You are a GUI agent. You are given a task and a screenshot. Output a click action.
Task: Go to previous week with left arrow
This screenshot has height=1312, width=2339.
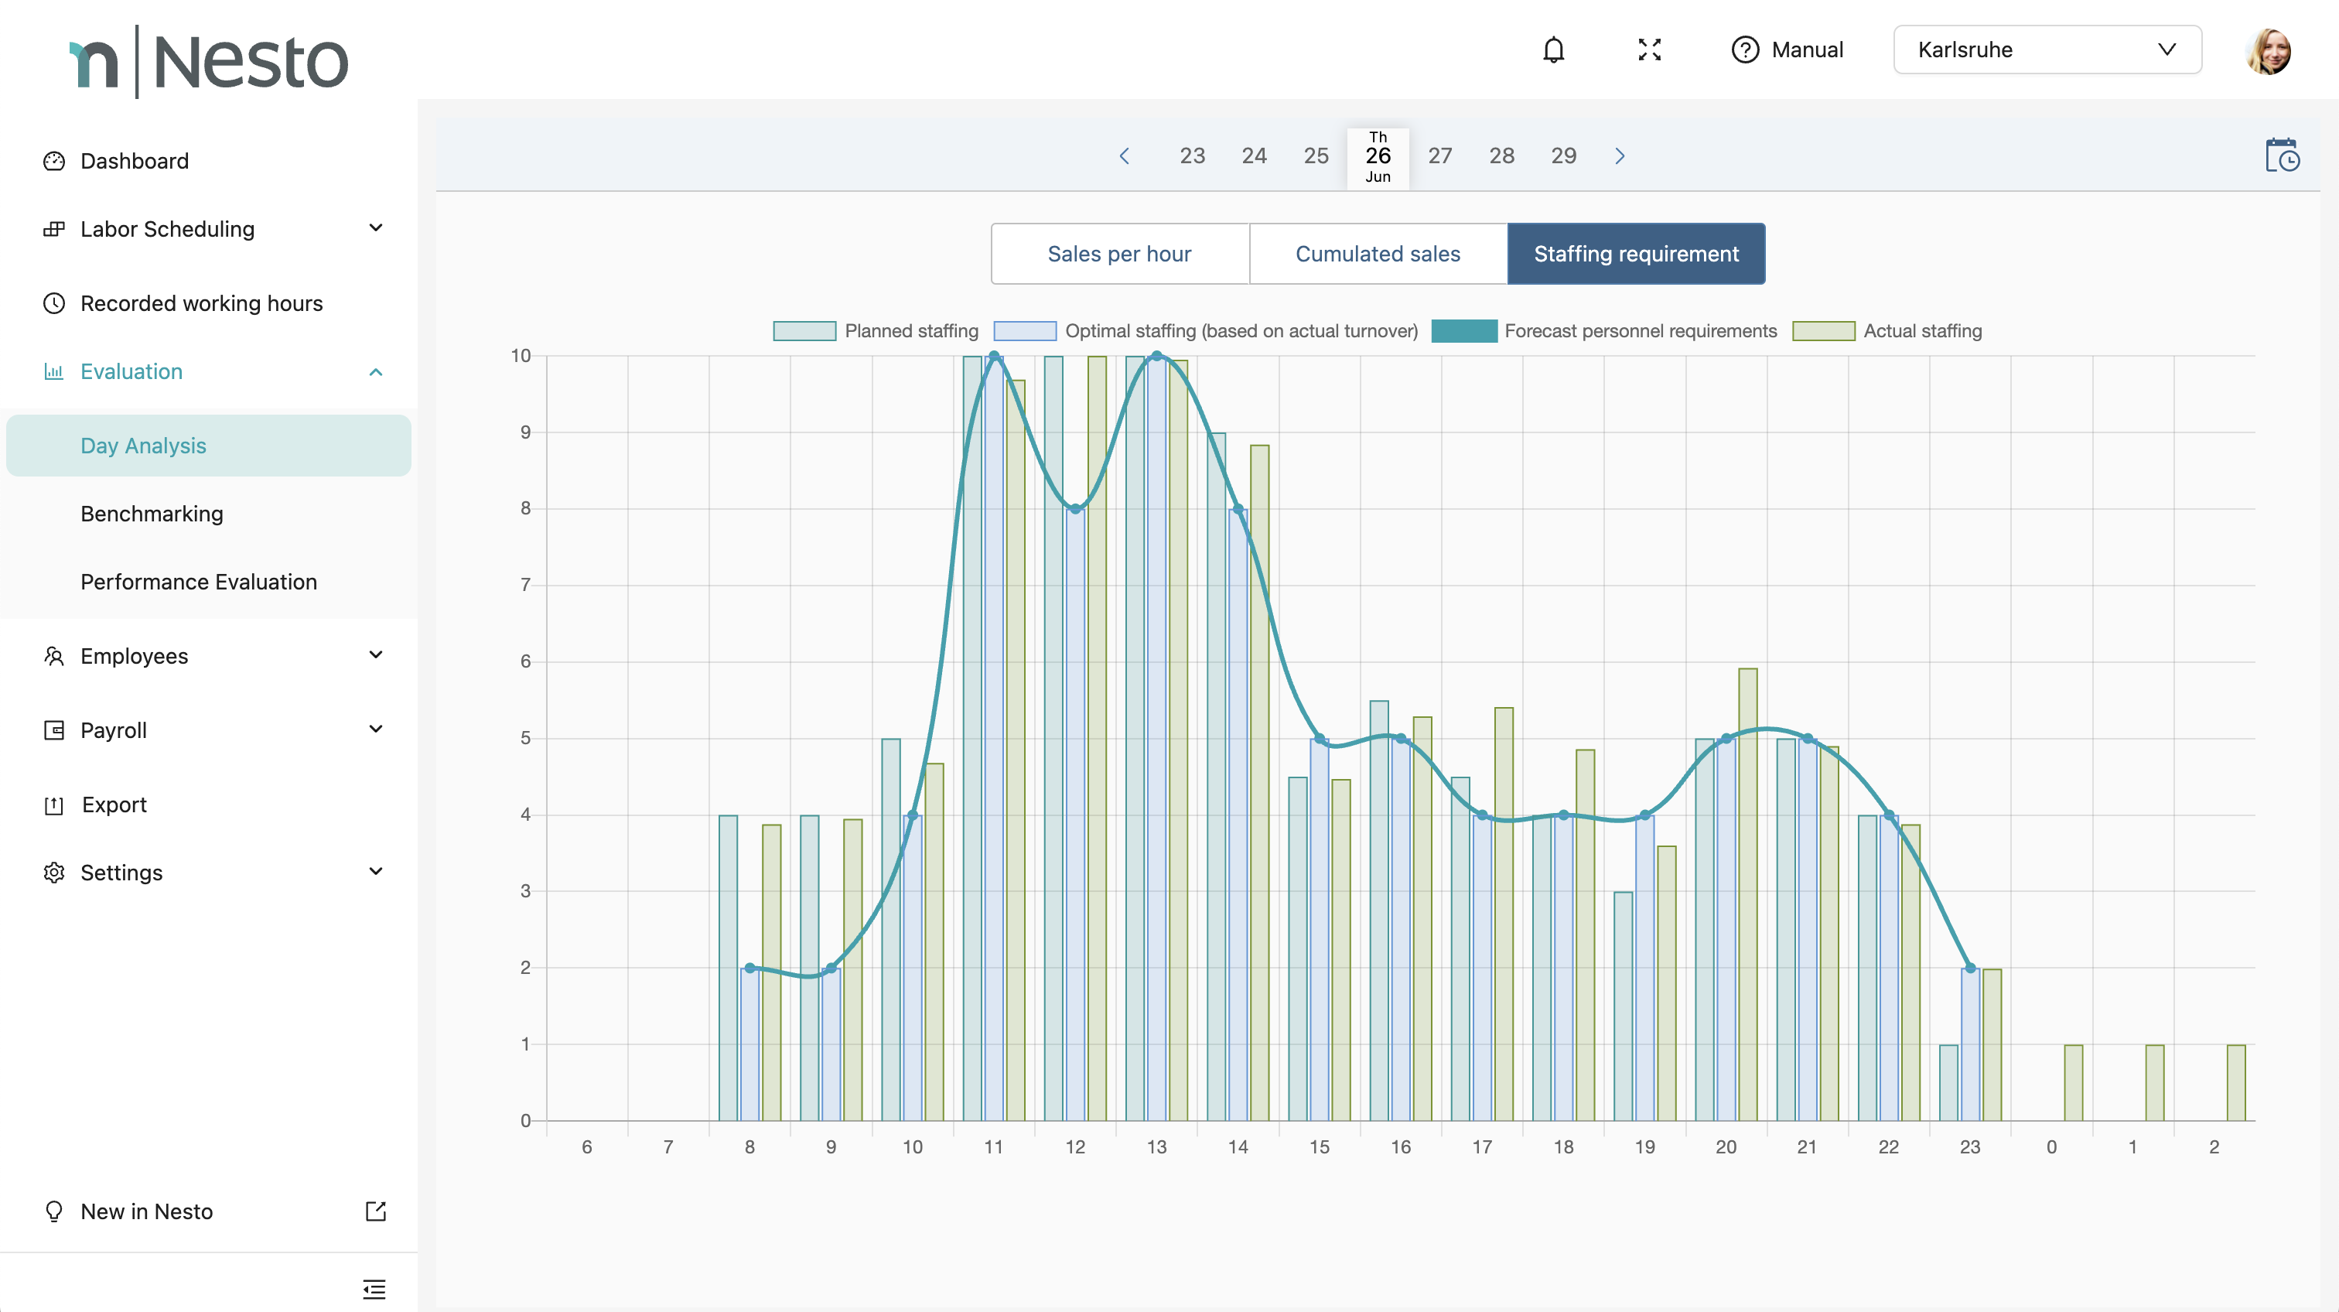1124,156
